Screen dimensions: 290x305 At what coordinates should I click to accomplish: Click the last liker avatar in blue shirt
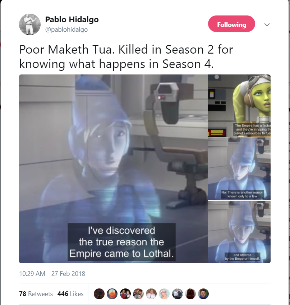click(203, 294)
